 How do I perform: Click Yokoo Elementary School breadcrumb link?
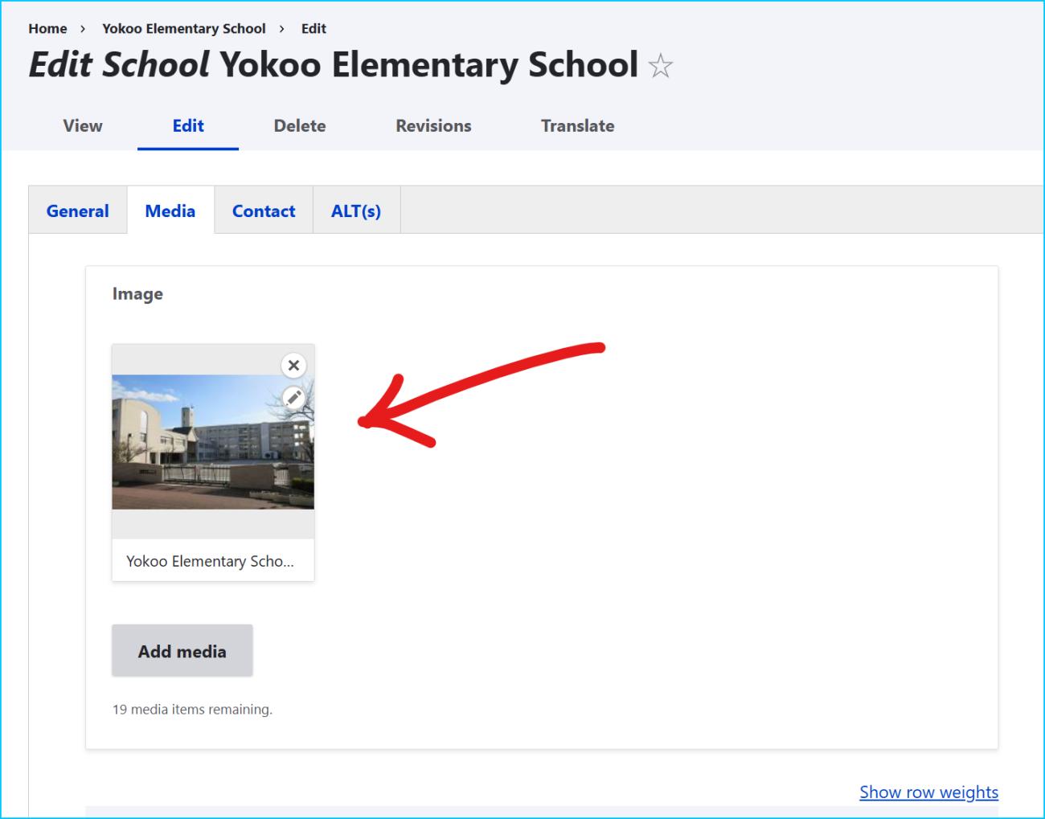coord(183,29)
